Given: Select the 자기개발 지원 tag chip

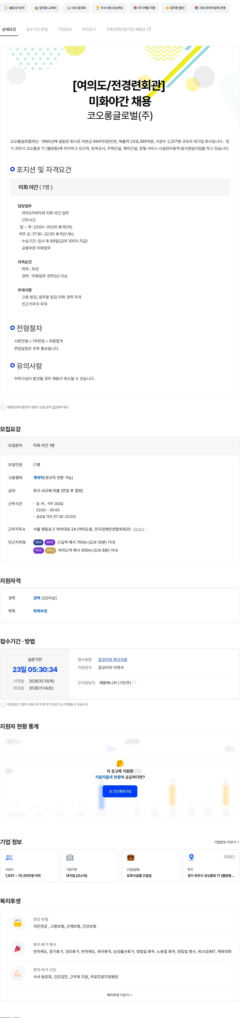Looking at the screenshot, I should click(144, 8).
